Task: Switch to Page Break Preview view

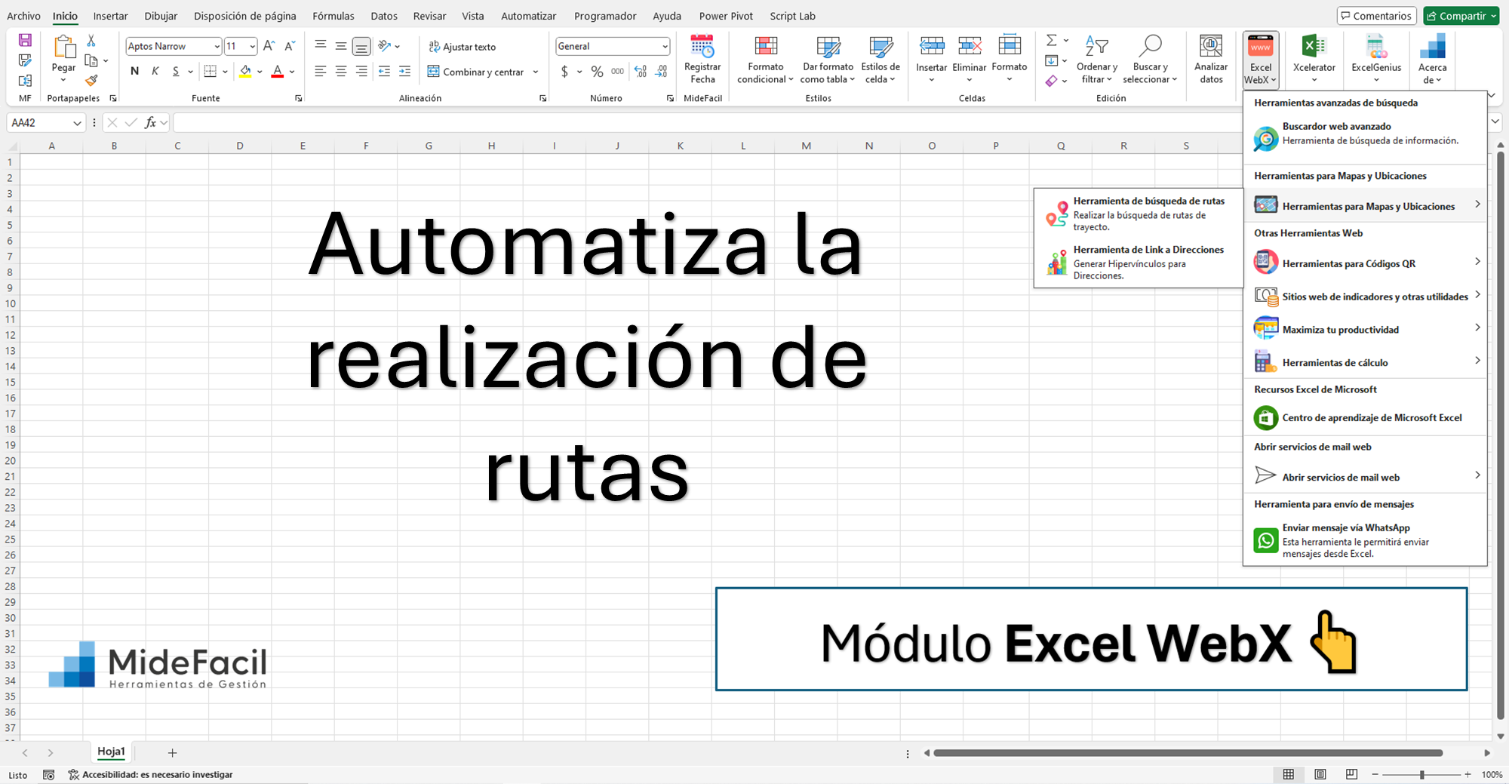Action: pos(1351,774)
